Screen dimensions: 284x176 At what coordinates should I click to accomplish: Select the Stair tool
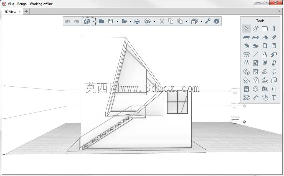tap(247, 46)
